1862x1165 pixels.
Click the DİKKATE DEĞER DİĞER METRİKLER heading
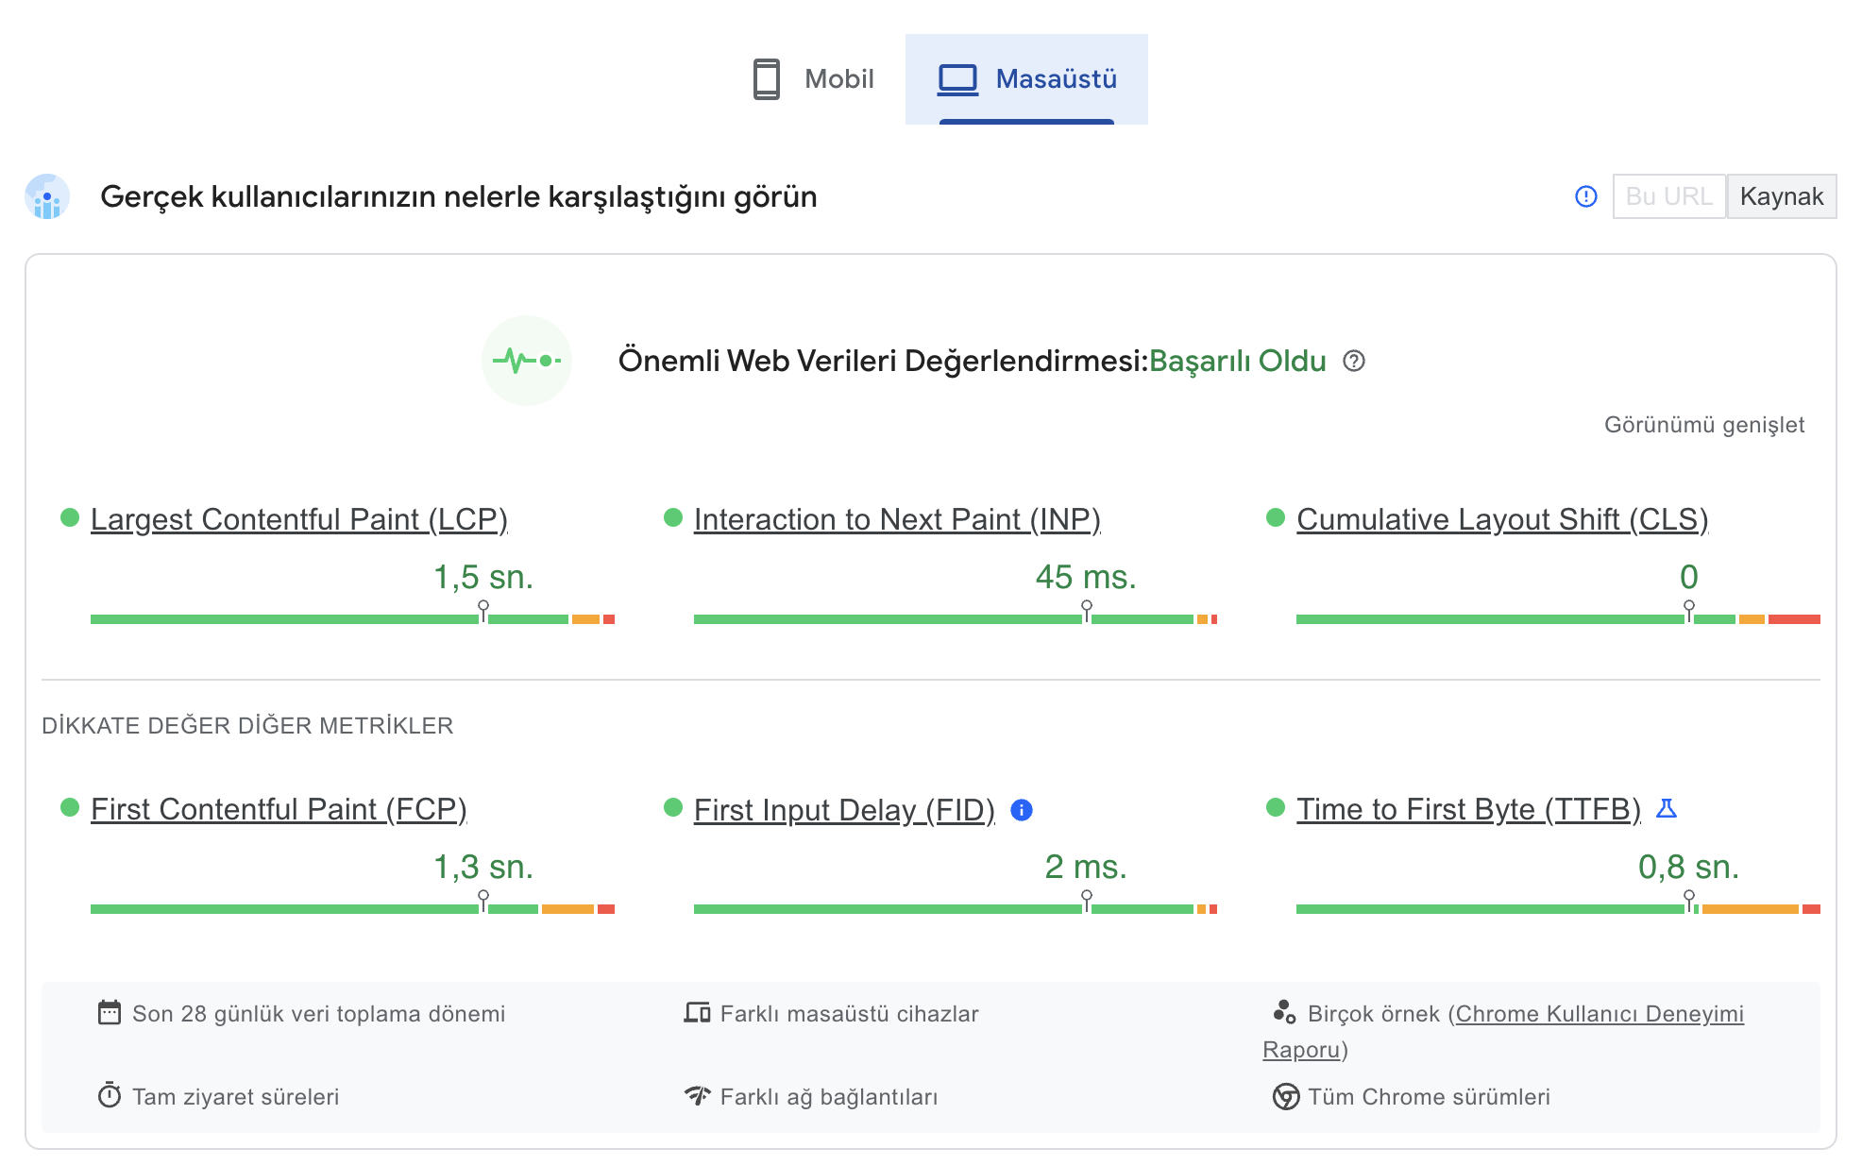pyautogui.click(x=247, y=725)
